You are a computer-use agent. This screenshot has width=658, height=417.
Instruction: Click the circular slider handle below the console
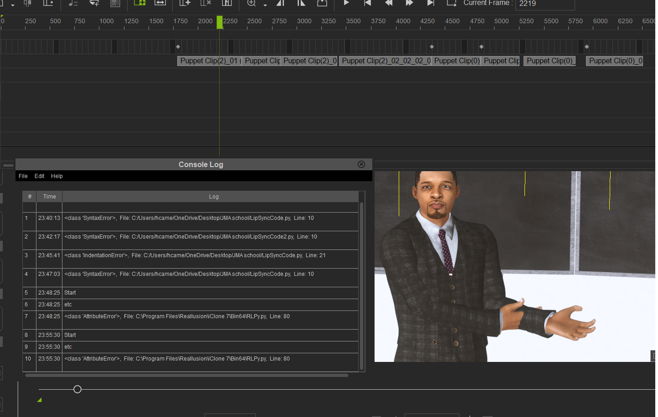pos(77,389)
